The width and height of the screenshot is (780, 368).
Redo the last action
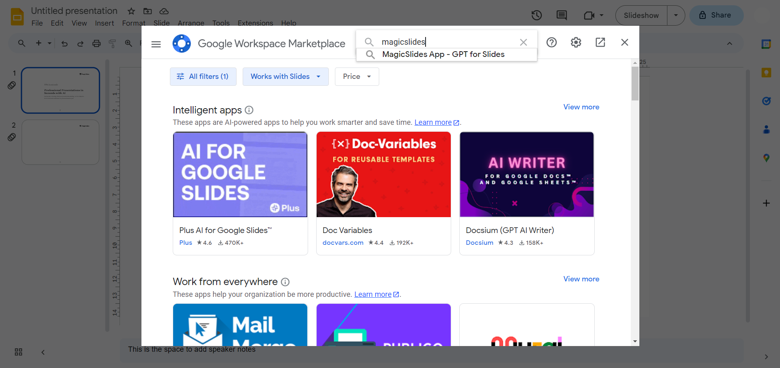[80, 43]
